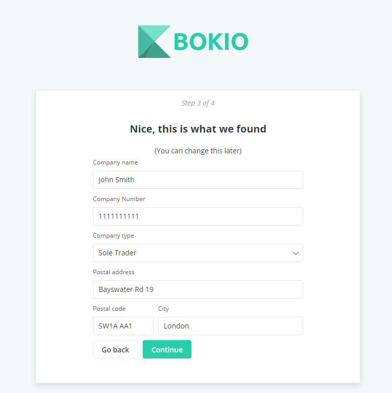
Task: Open the Sole Trader company type dropdown
Action: pyautogui.click(x=198, y=253)
